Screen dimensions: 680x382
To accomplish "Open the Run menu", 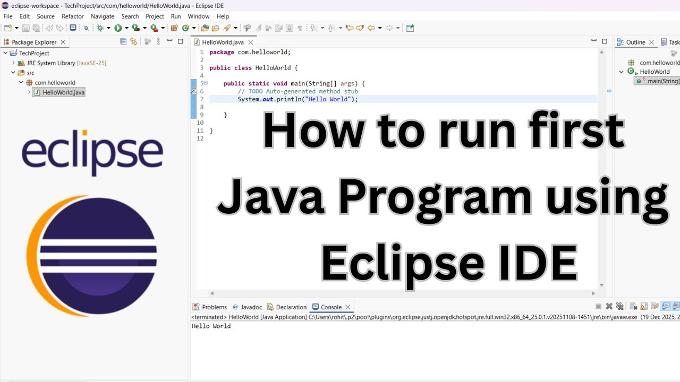I will click(x=176, y=16).
